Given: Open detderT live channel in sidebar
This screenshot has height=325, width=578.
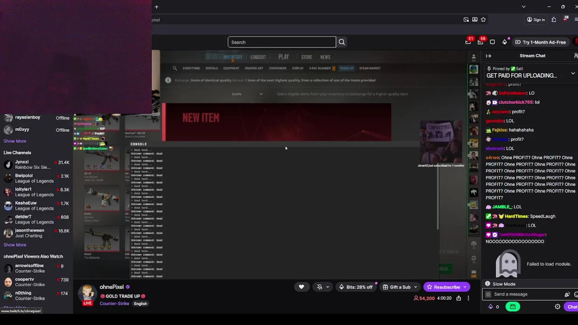Looking at the screenshot, I should click(x=36, y=219).
